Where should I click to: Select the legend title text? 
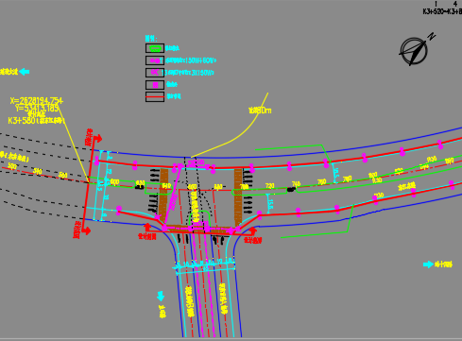[x=151, y=39]
